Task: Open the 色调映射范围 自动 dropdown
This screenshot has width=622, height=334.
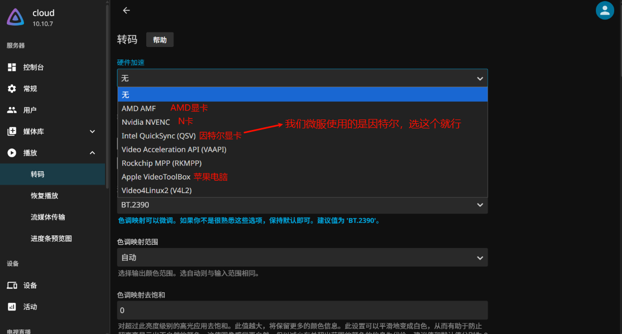Action: click(302, 257)
